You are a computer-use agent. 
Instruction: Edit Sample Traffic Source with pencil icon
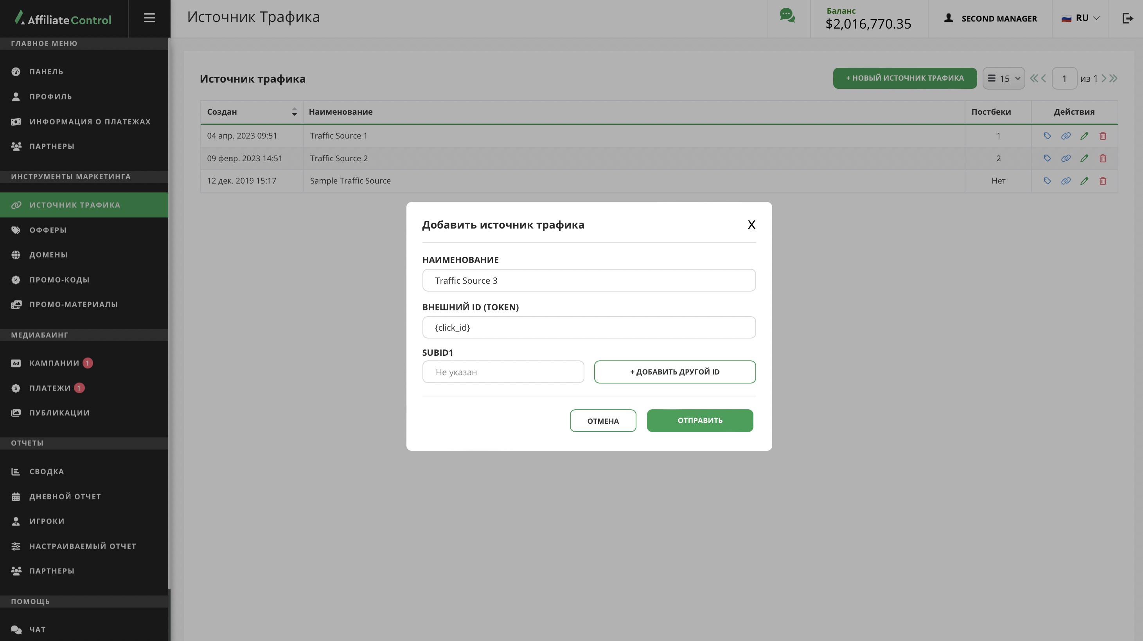click(1084, 181)
